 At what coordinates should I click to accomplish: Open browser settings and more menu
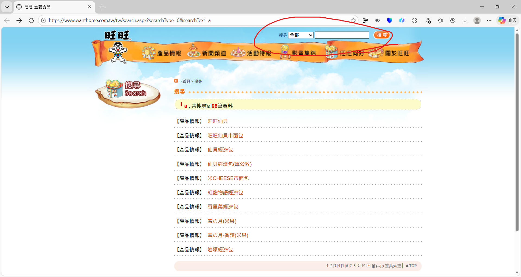point(489,20)
